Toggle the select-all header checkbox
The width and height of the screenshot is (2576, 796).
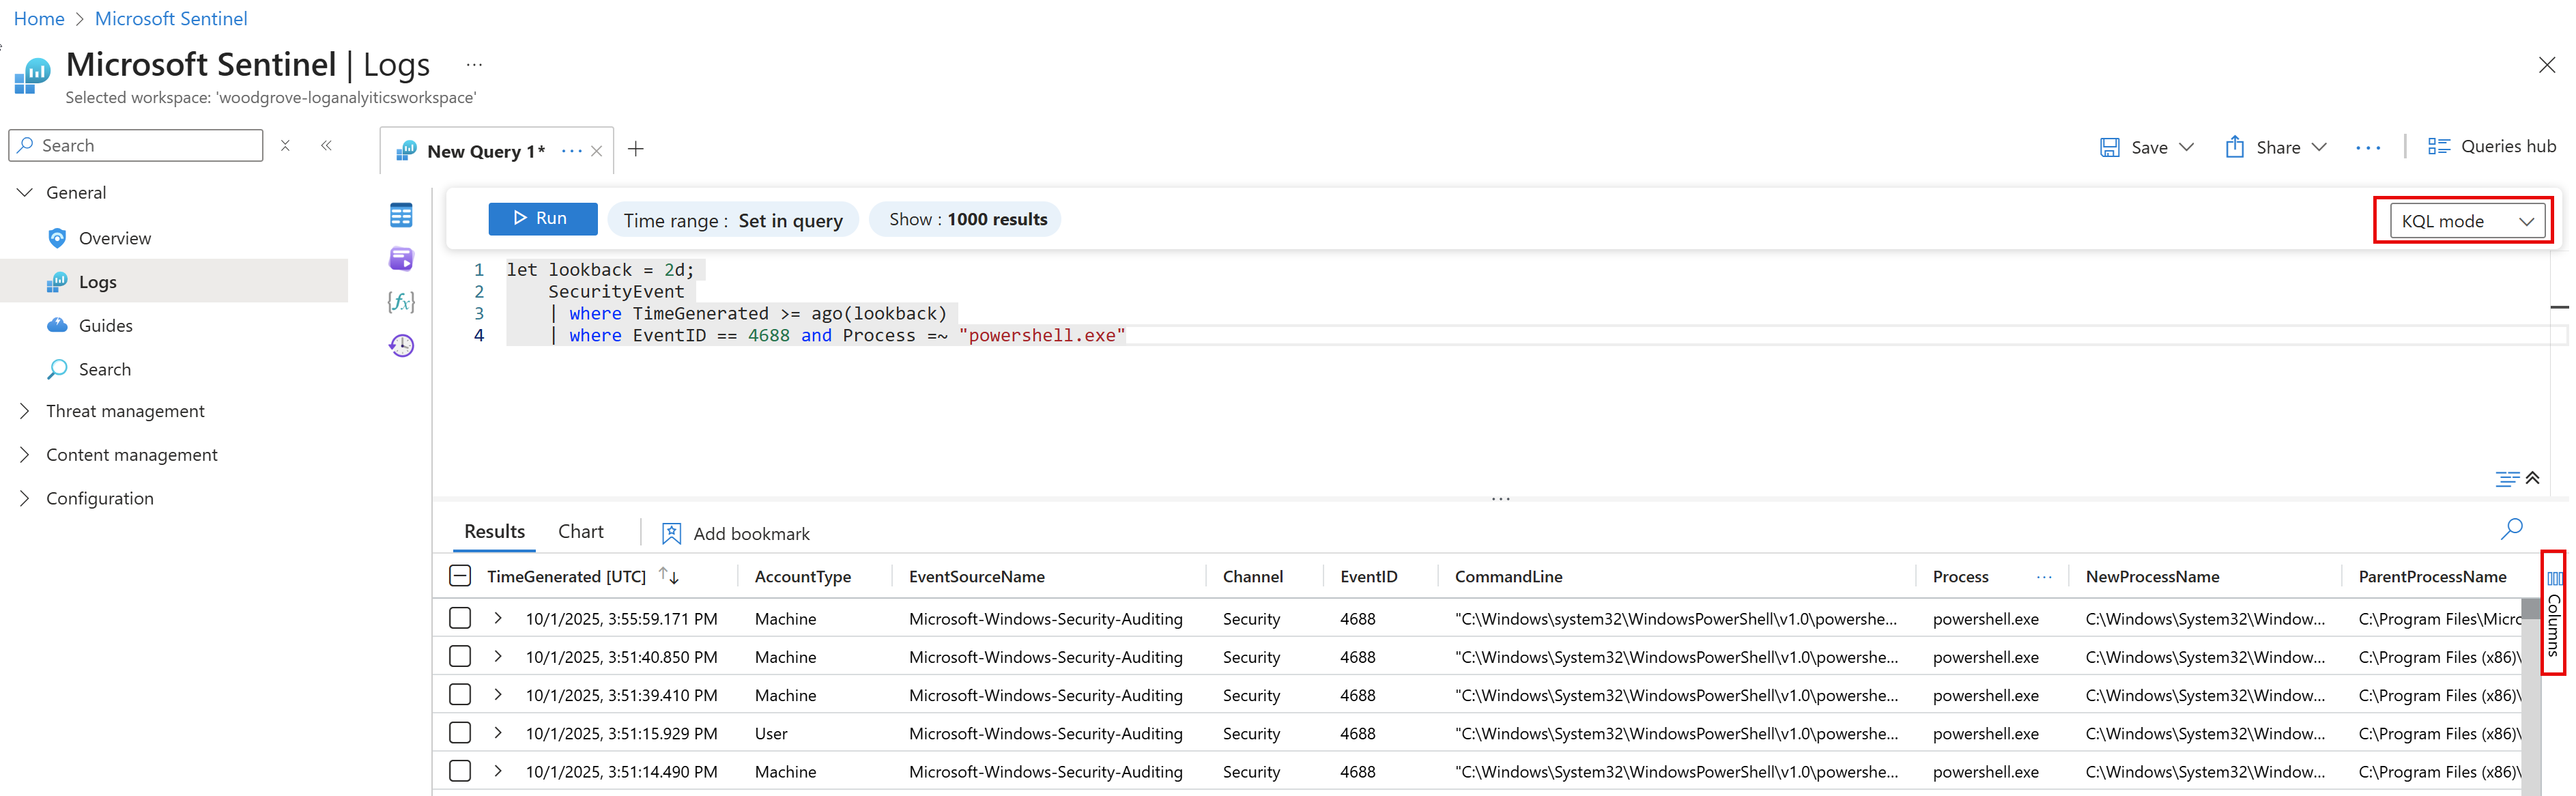coord(460,576)
